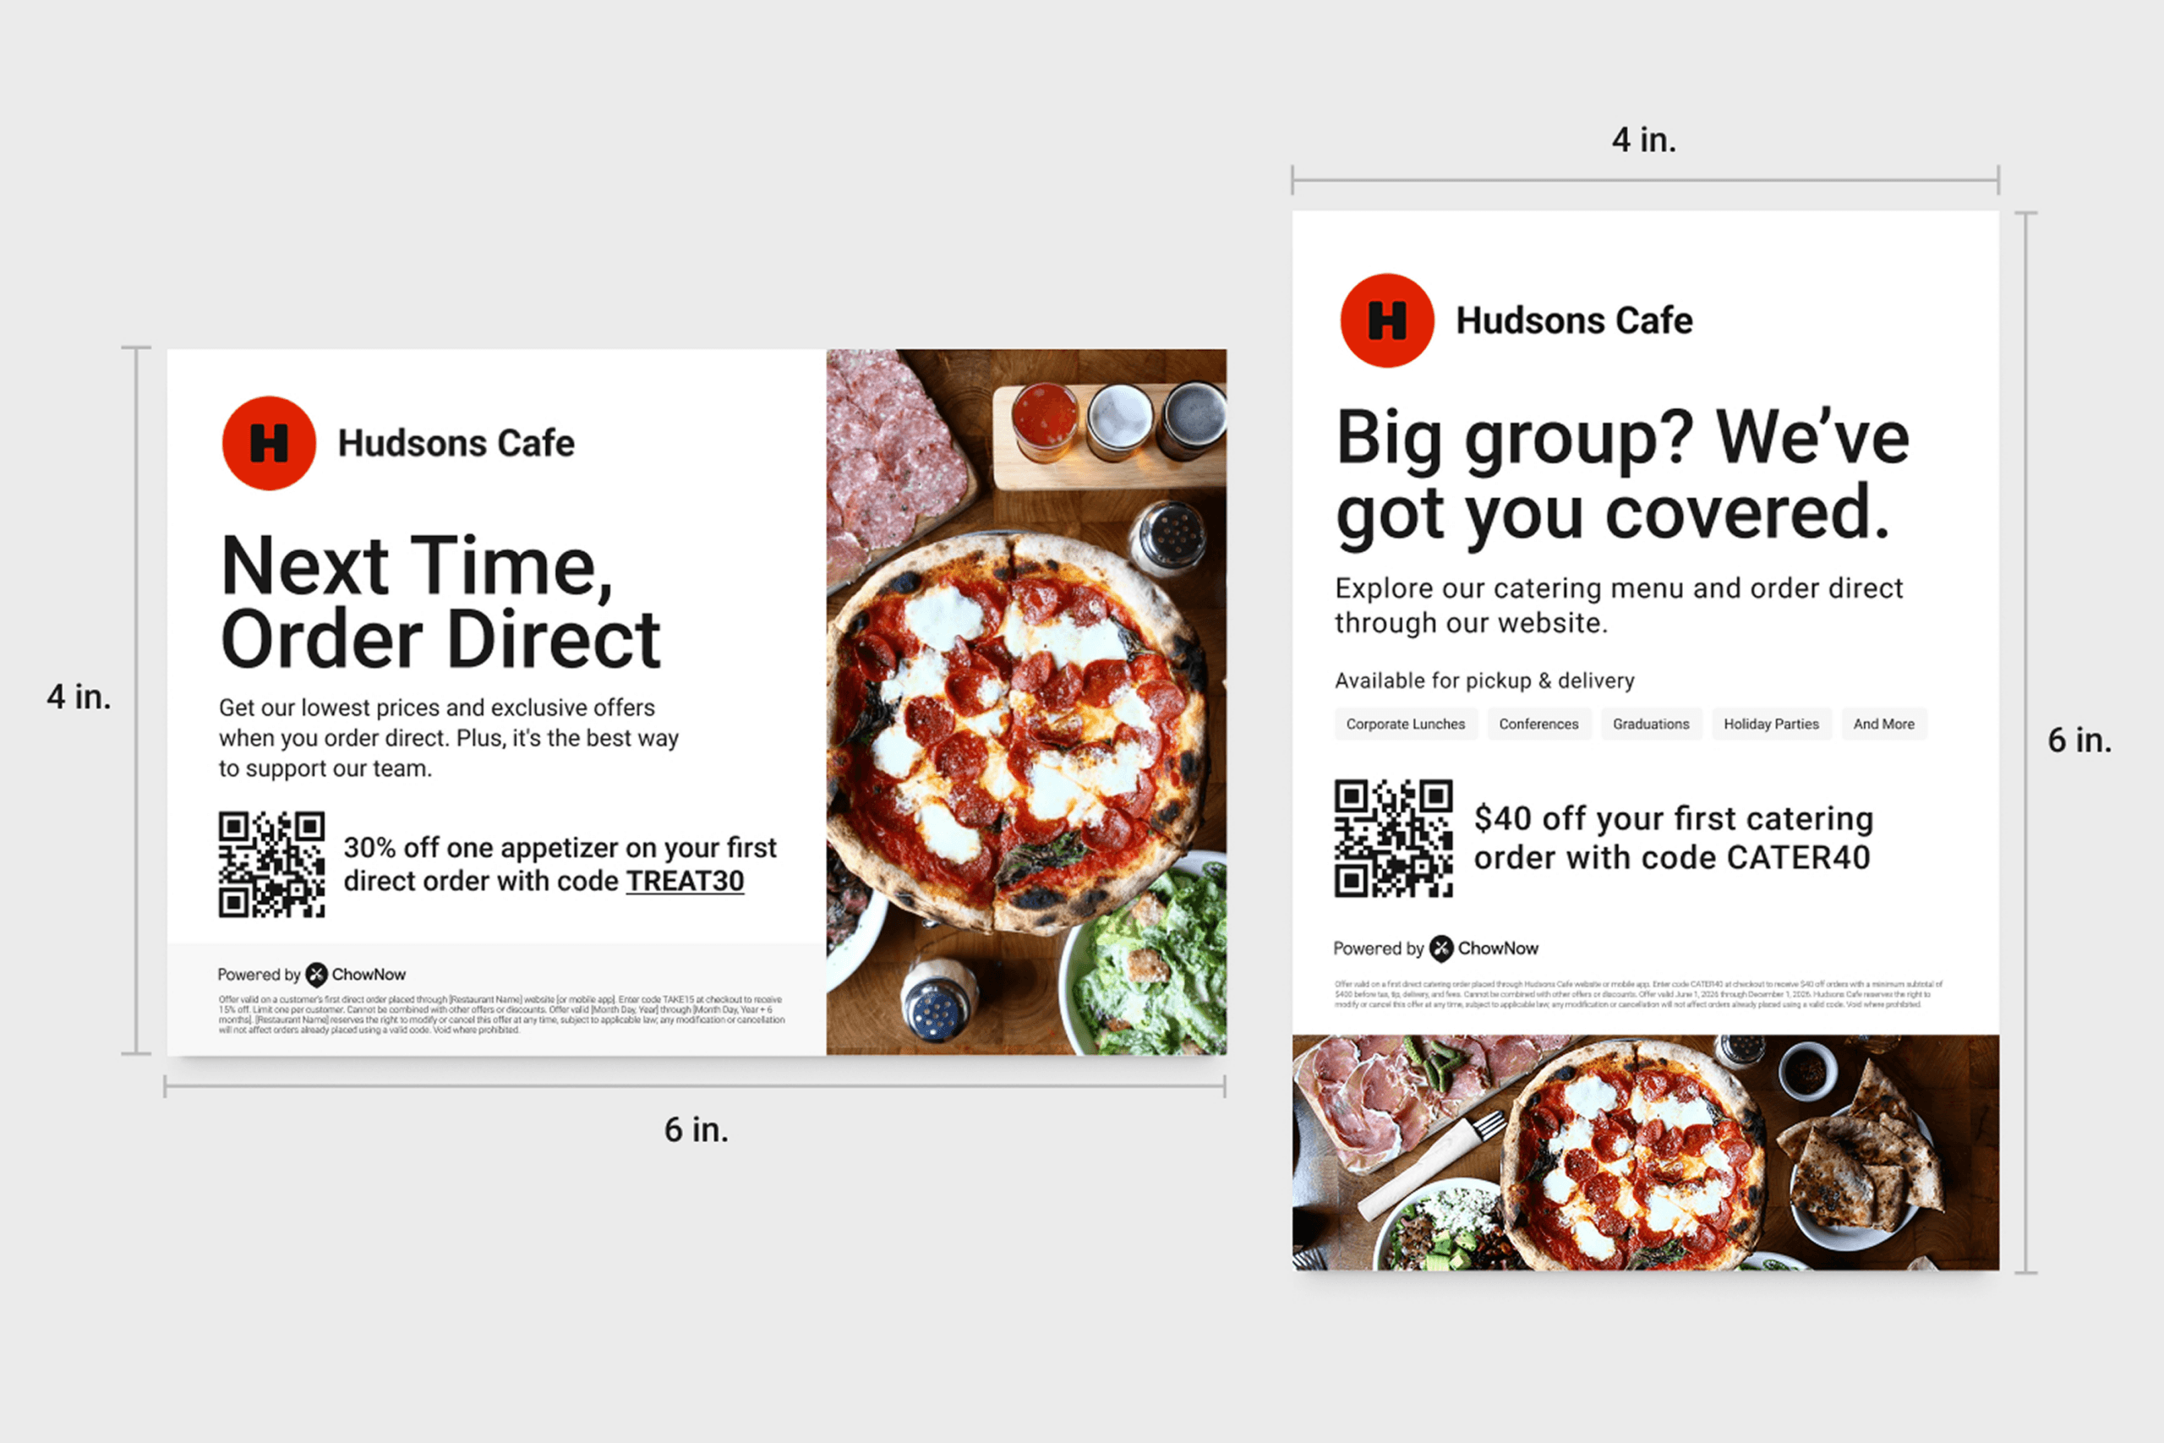2164x1443 pixels.
Task: Select the Graduations tag
Action: click(x=1651, y=724)
